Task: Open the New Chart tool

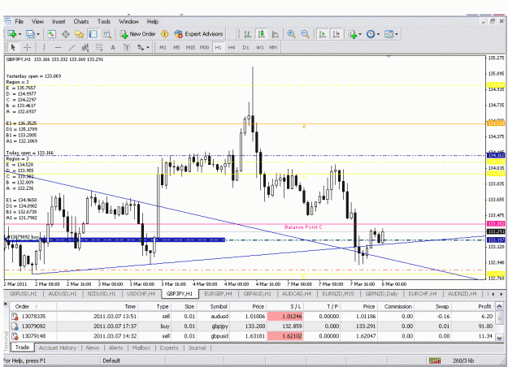Action: (12, 34)
